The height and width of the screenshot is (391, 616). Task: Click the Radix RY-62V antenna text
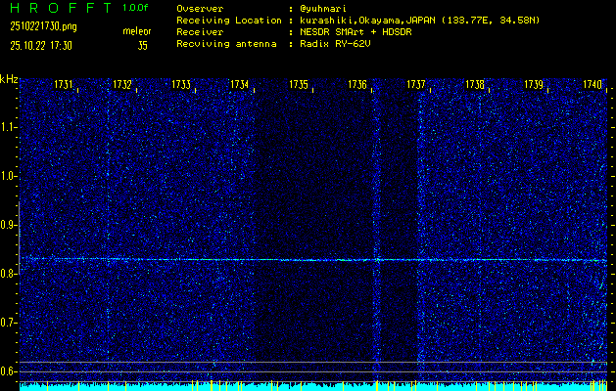pos(335,44)
